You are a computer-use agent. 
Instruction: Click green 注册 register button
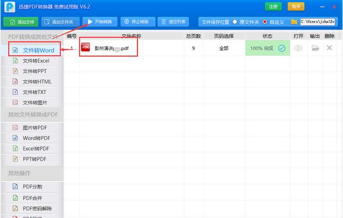coord(273,6)
